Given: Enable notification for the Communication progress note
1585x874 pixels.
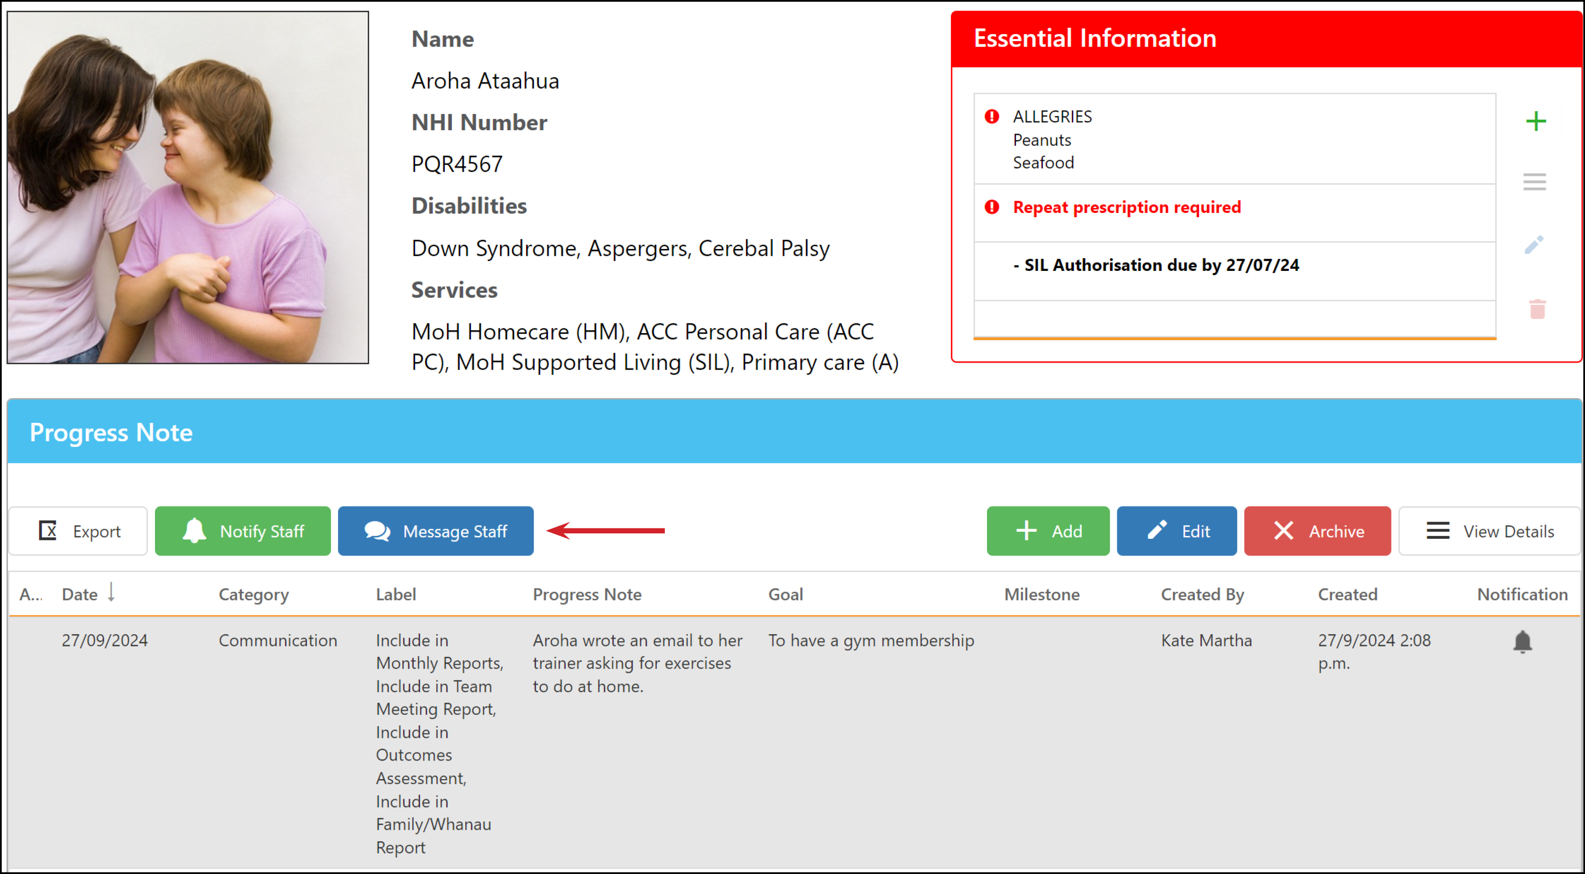Looking at the screenshot, I should 1523,641.
